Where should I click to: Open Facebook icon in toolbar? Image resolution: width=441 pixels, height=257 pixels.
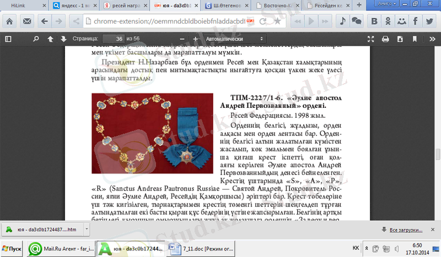[x=415, y=21]
